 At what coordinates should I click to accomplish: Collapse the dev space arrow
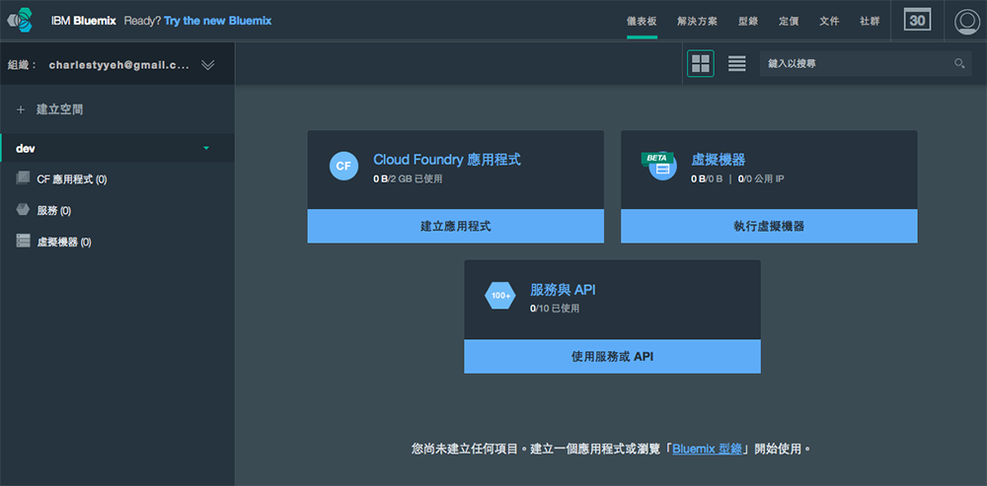click(206, 149)
